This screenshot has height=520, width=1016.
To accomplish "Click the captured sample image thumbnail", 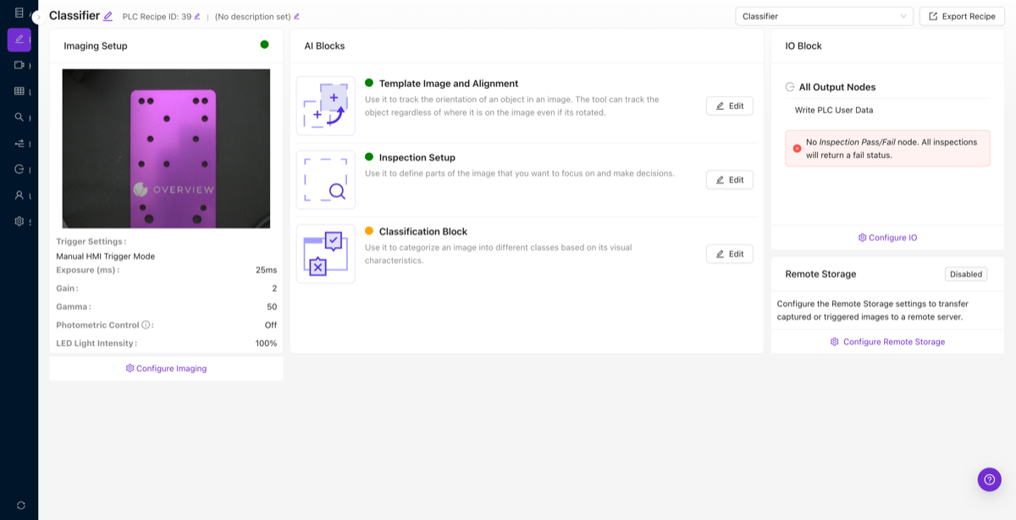I will pyautogui.click(x=166, y=148).
